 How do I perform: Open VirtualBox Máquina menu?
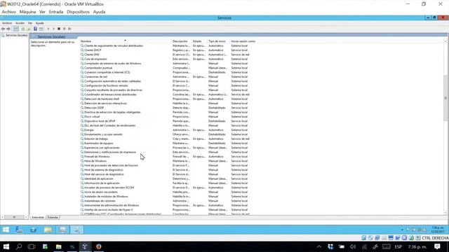point(27,12)
